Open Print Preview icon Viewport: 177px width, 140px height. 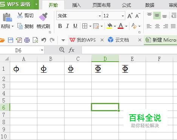pyautogui.click(x=35, y=40)
